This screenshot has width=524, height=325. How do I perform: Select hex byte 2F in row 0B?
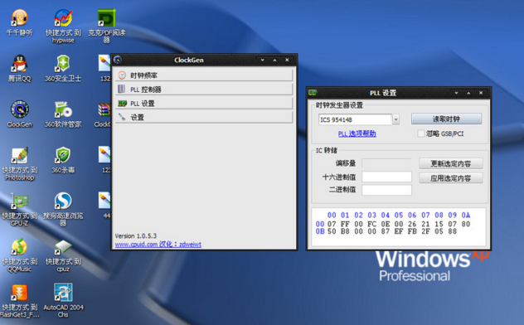[x=425, y=231]
